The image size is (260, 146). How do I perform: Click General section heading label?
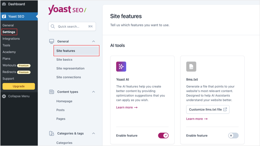pos(63,41)
